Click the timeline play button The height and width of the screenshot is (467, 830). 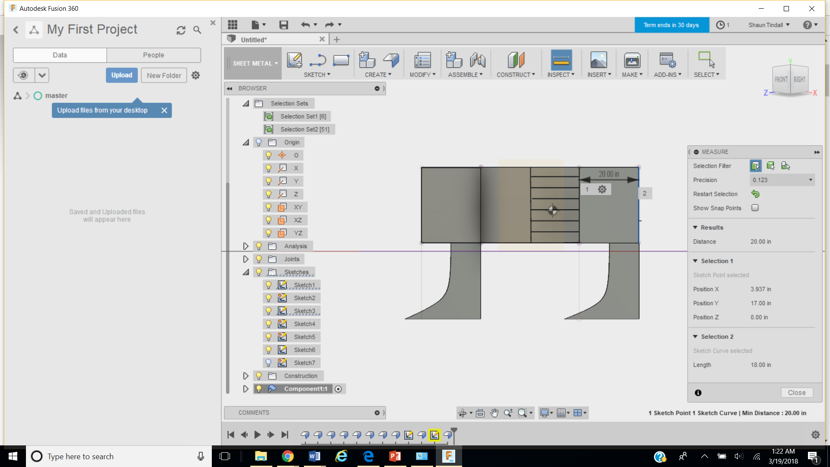coord(257,435)
